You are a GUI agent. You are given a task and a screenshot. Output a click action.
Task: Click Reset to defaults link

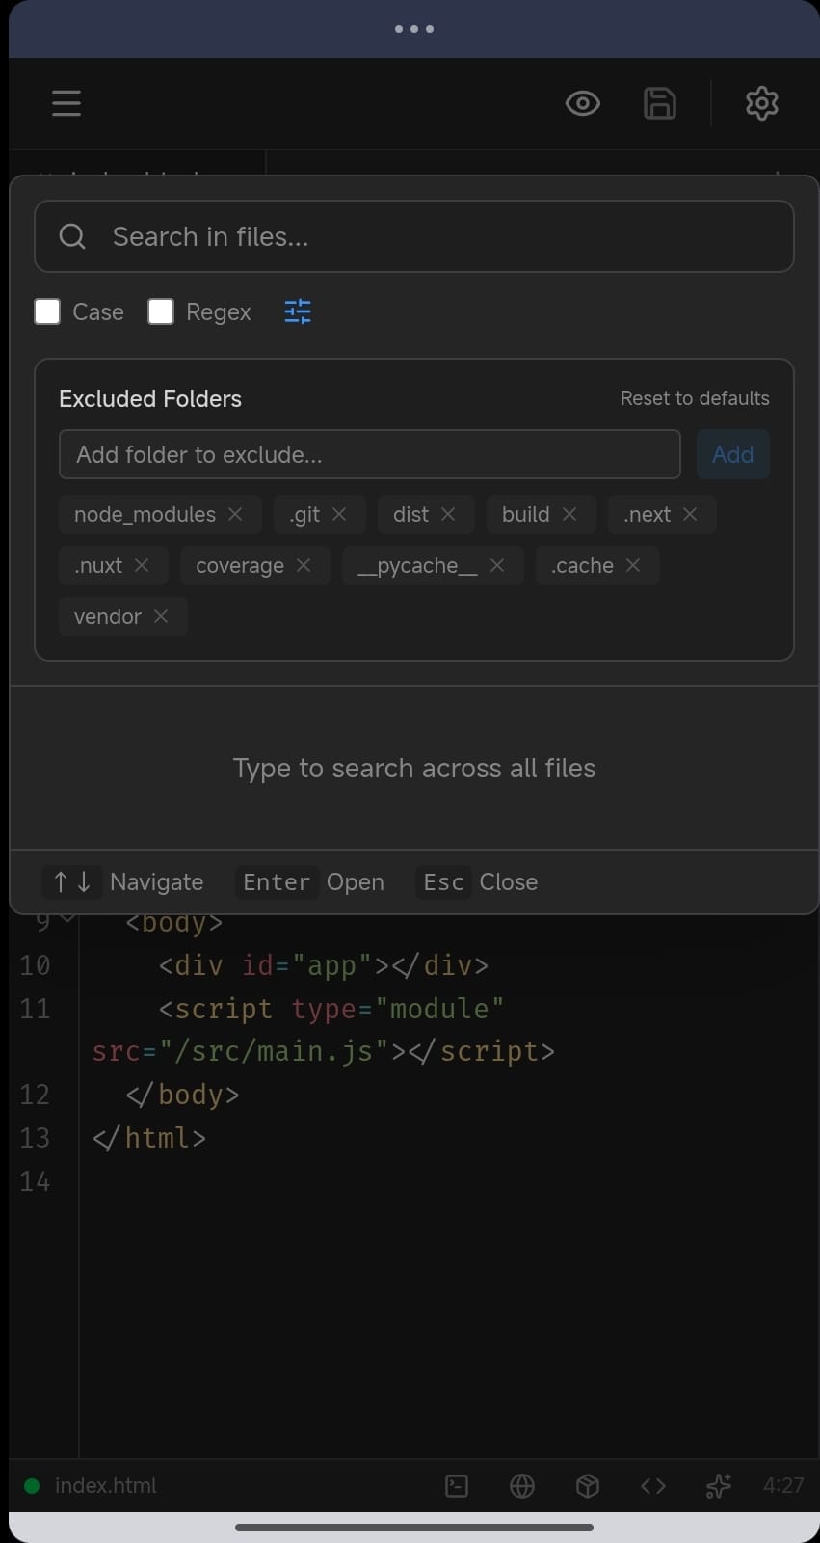695,398
